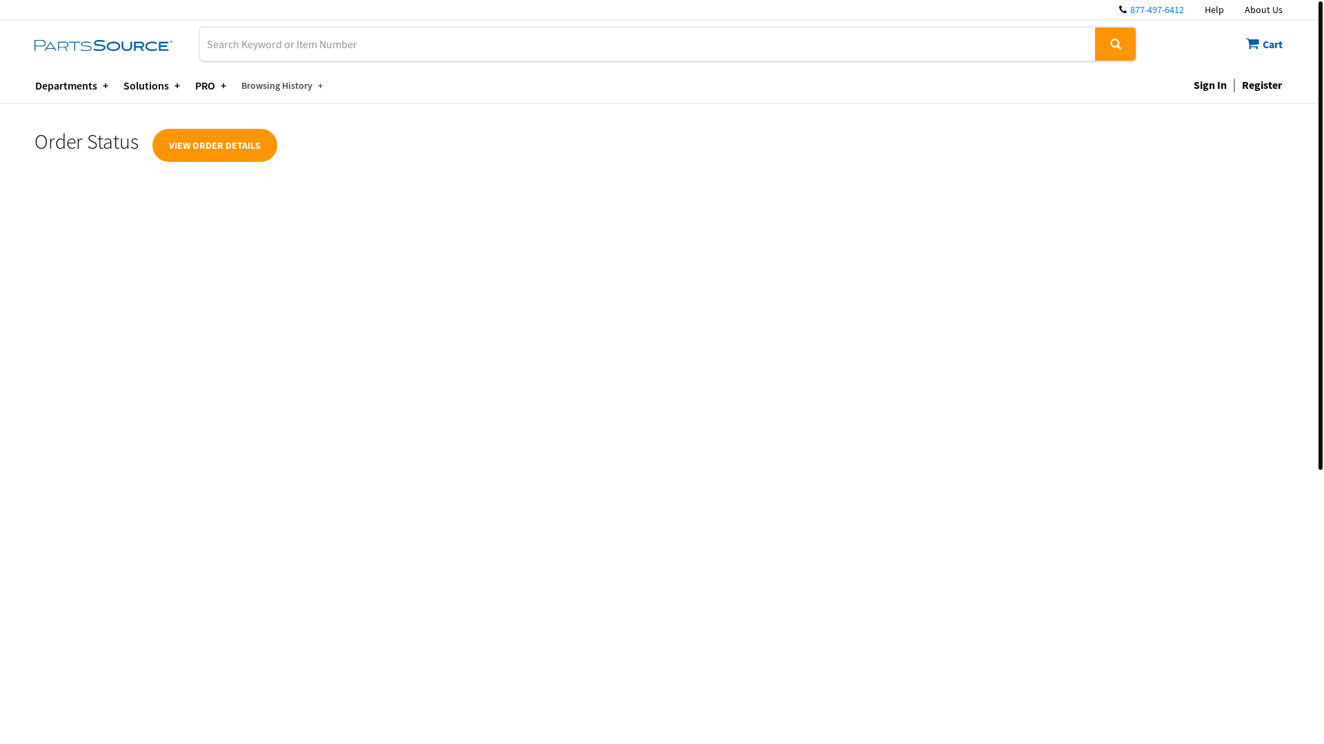Expand the Departments menu
The height and width of the screenshot is (744, 1324).
[x=72, y=85]
